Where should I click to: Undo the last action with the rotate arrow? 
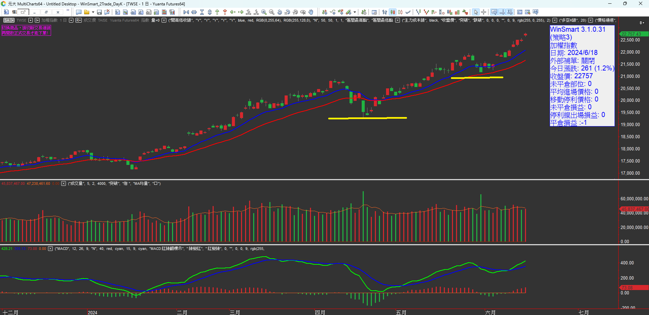280,12
